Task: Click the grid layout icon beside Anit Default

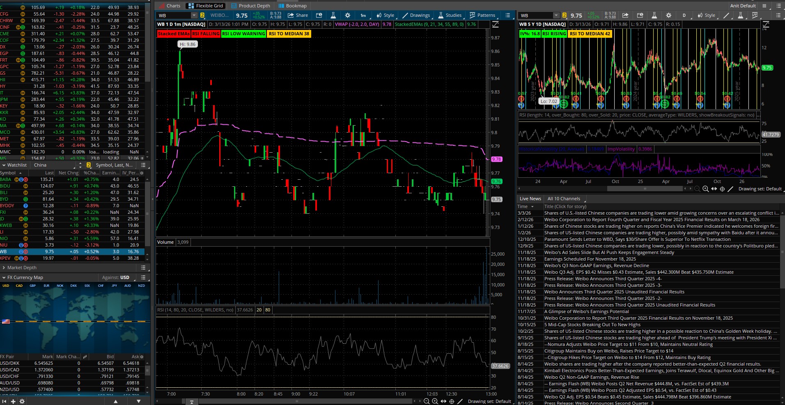Action: pos(764,6)
